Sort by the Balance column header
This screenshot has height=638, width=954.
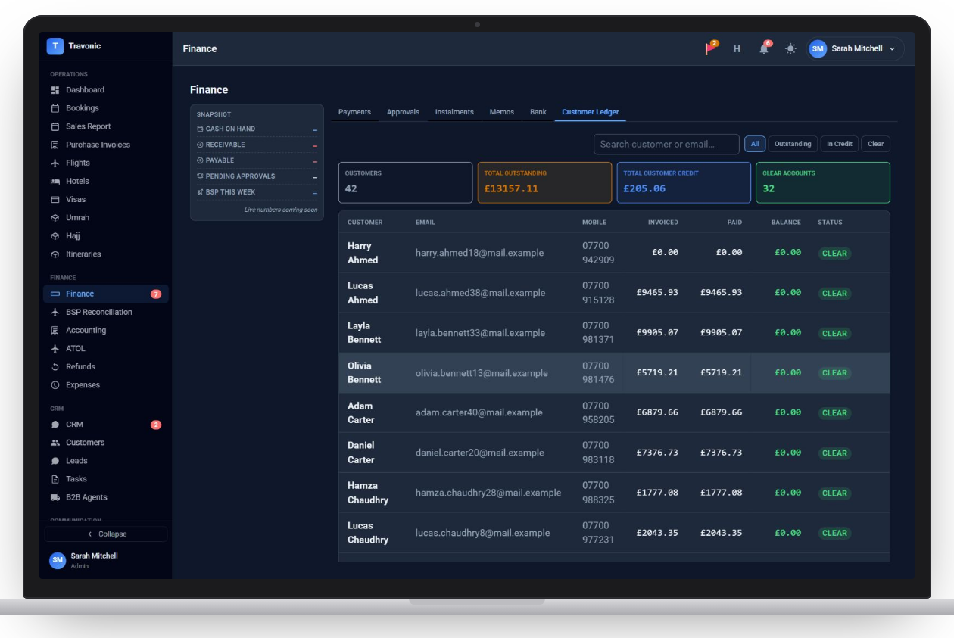(x=786, y=223)
